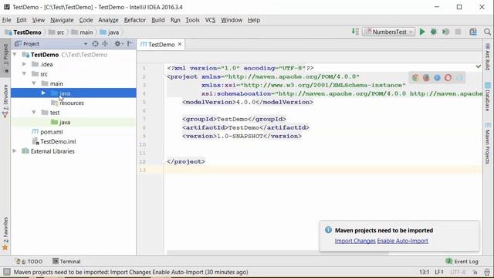This screenshot has width=494, height=278.
Task: Open pom.xml in Chrome browser icon
Action: tap(415, 78)
